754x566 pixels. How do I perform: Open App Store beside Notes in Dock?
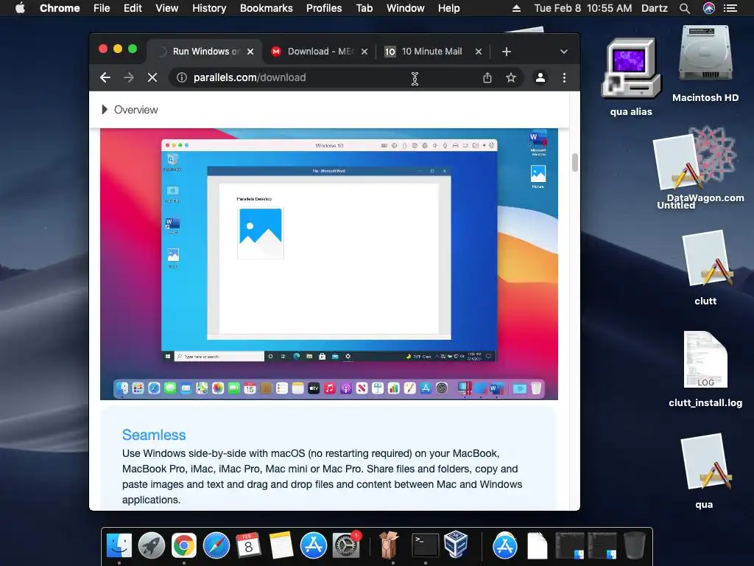[314, 545]
